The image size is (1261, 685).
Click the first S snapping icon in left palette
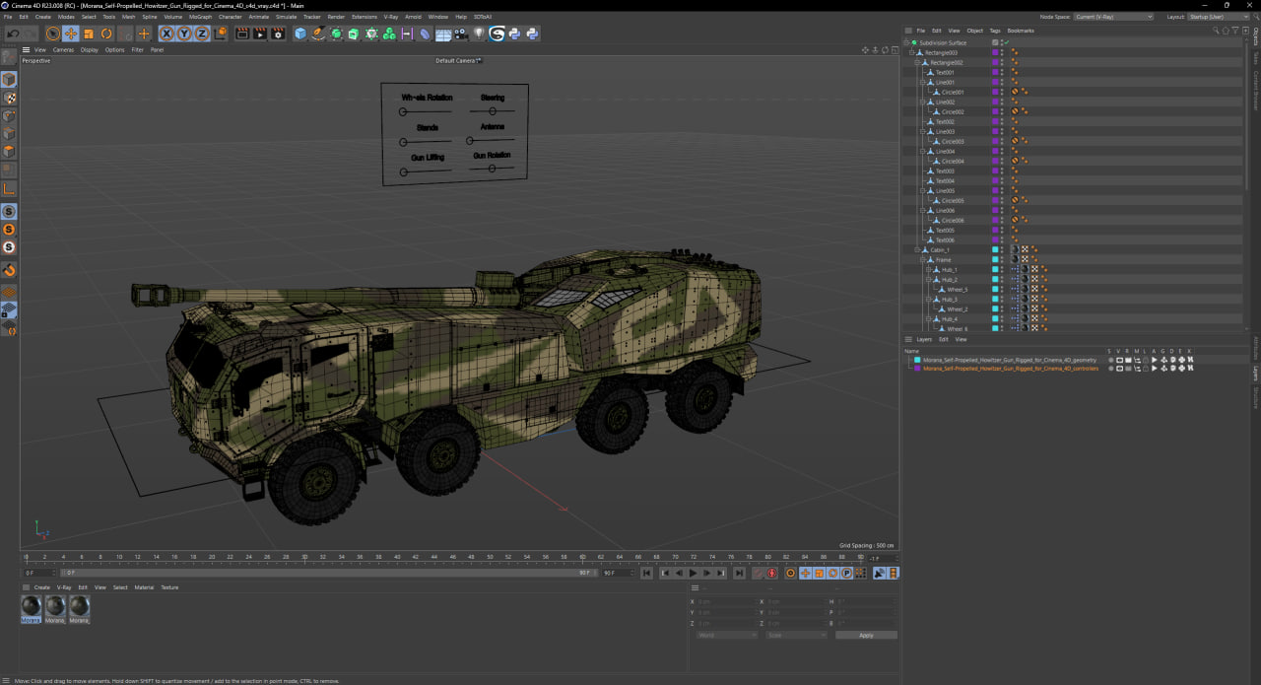(9, 212)
